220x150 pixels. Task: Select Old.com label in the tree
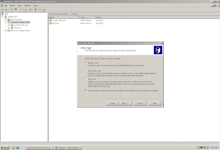(x=18, y=28)
